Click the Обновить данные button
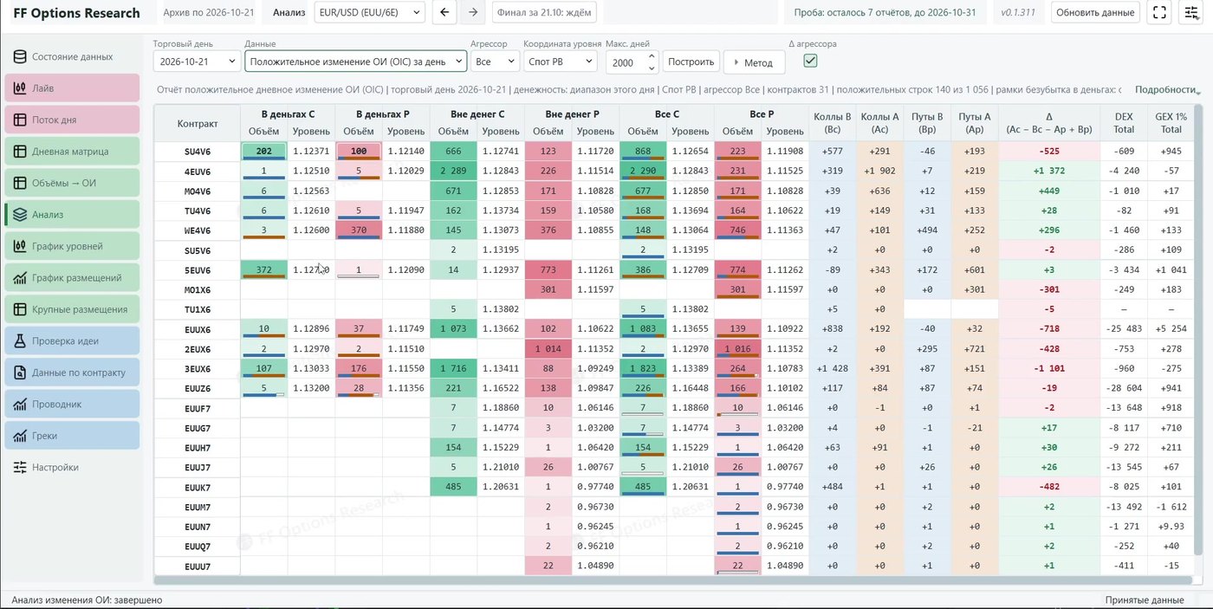This screenshot has height=609, width=1213. tap(1095, 12)
